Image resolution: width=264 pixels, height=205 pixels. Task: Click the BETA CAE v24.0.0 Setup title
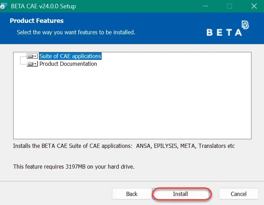point(43,6)
